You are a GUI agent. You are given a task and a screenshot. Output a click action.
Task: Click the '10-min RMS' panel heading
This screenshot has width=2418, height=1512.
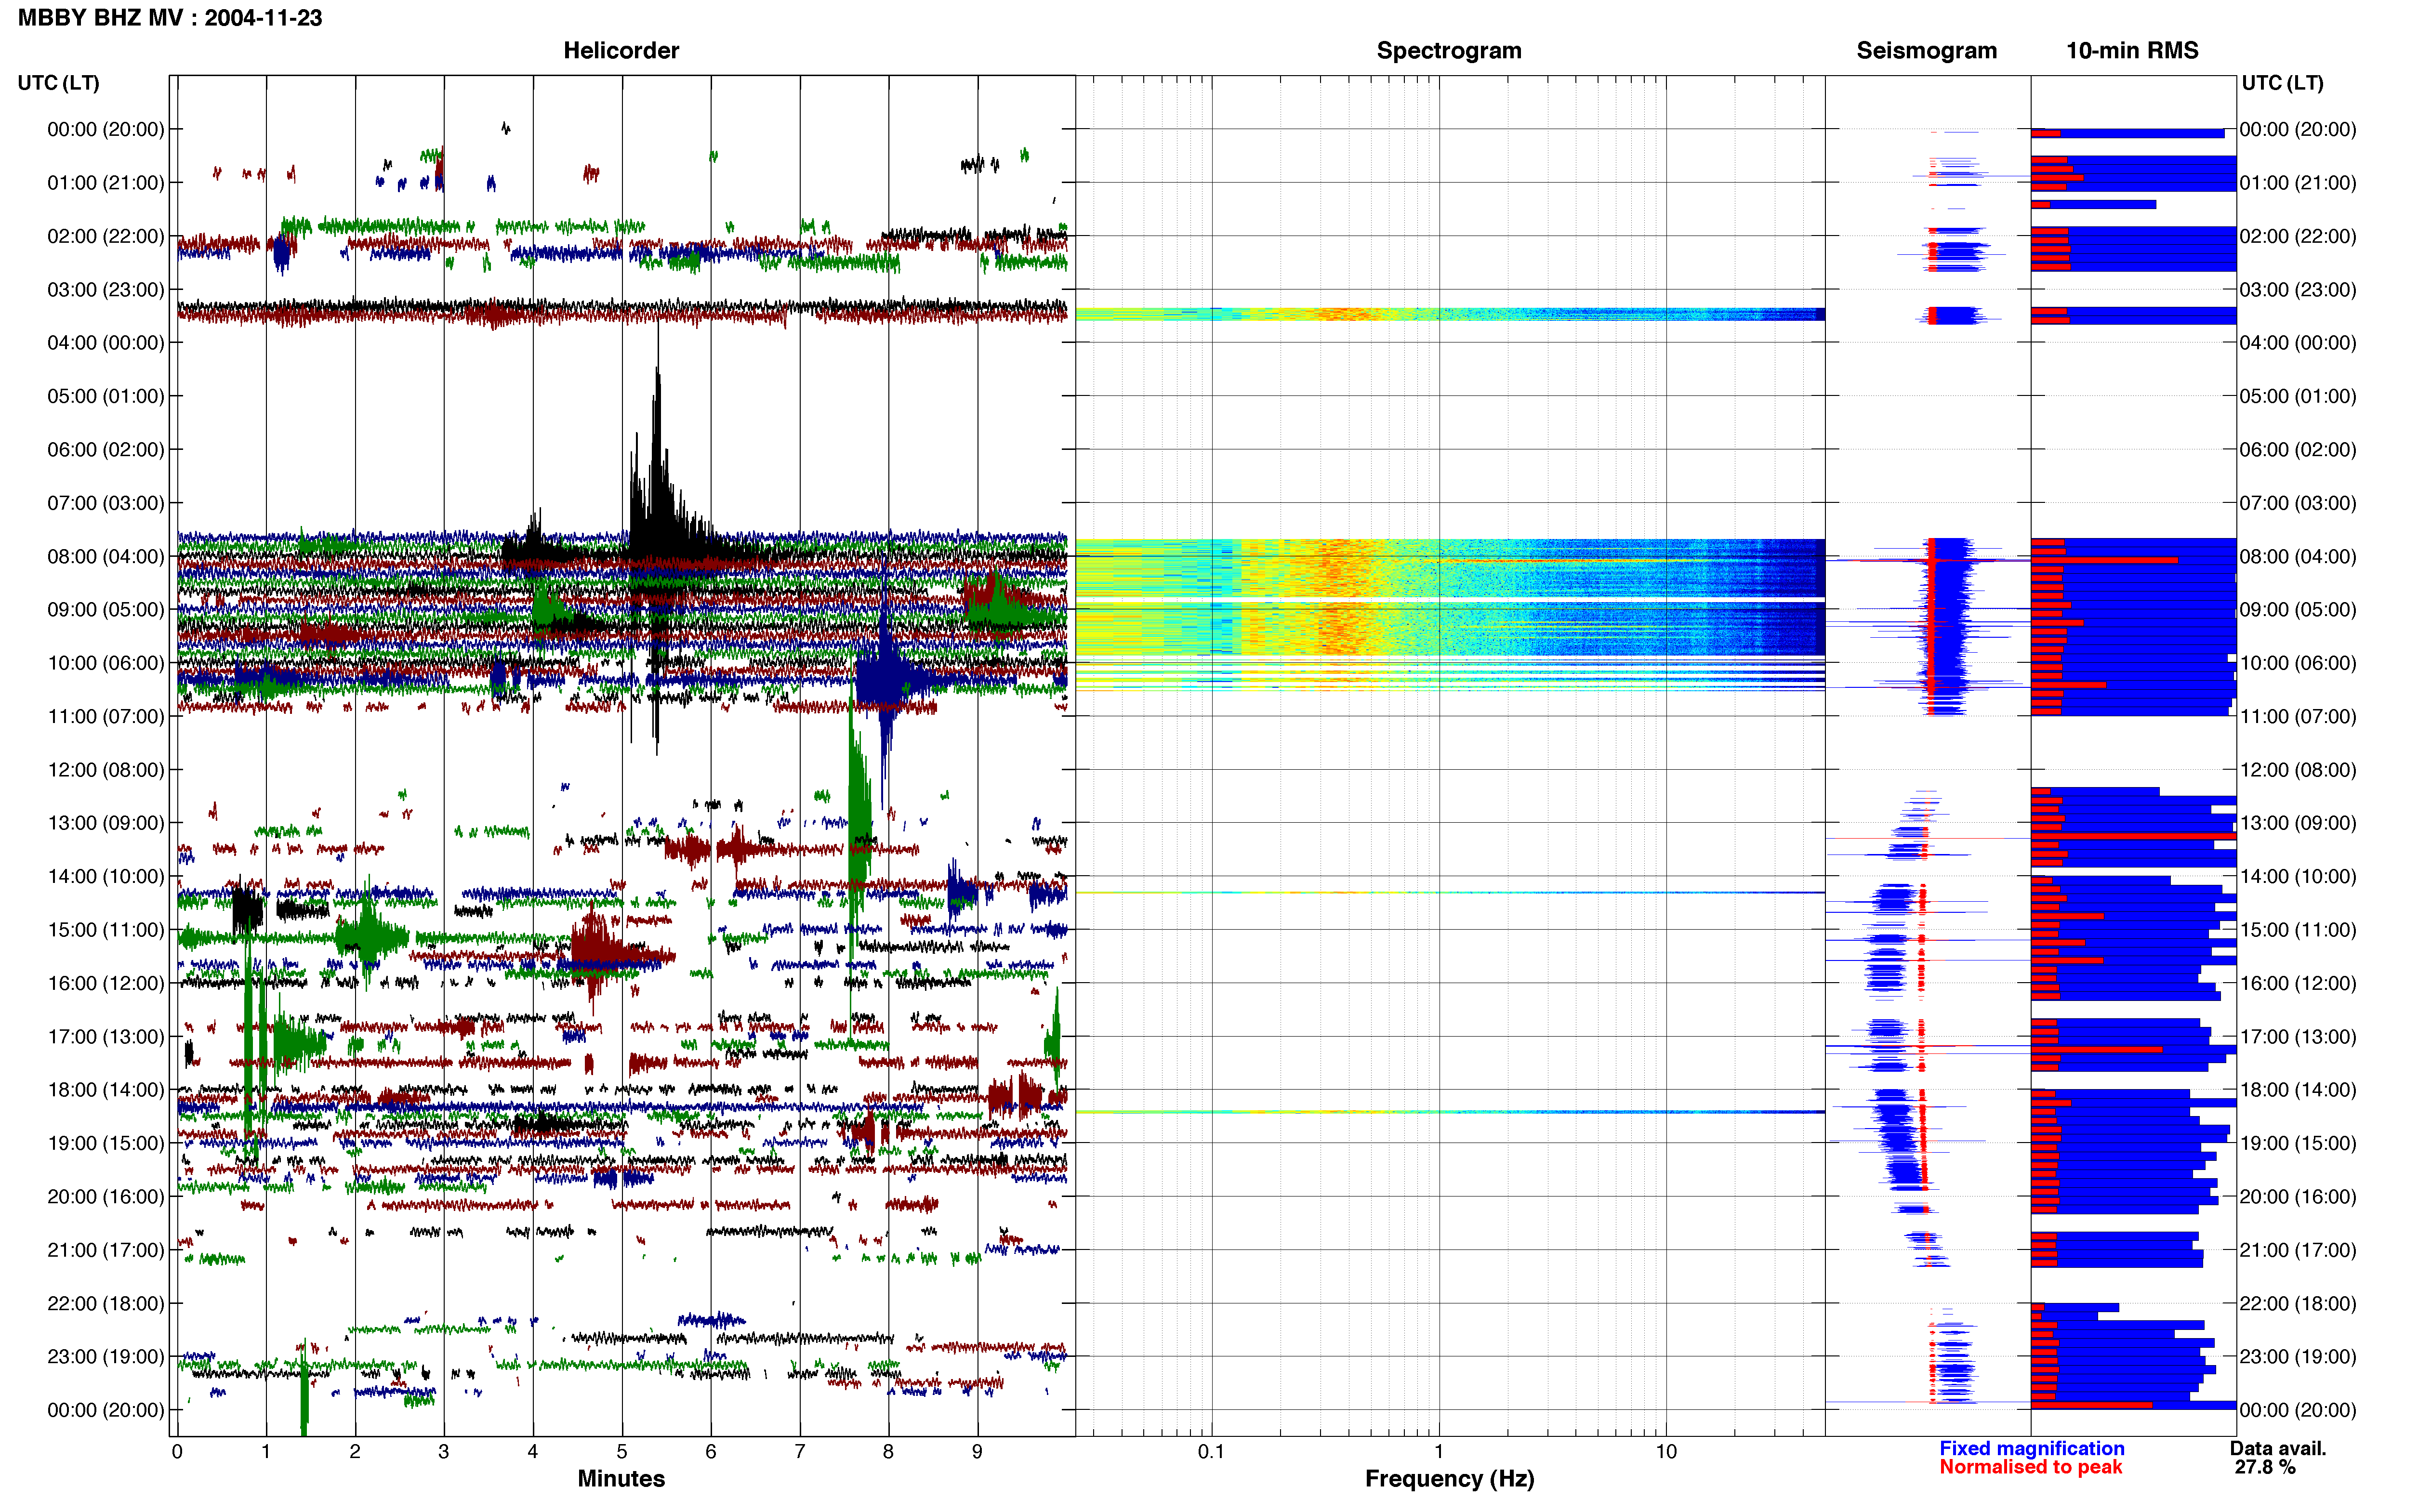[x=2132, y=50]
